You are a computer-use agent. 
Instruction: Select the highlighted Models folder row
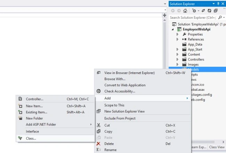click(197, 69)
